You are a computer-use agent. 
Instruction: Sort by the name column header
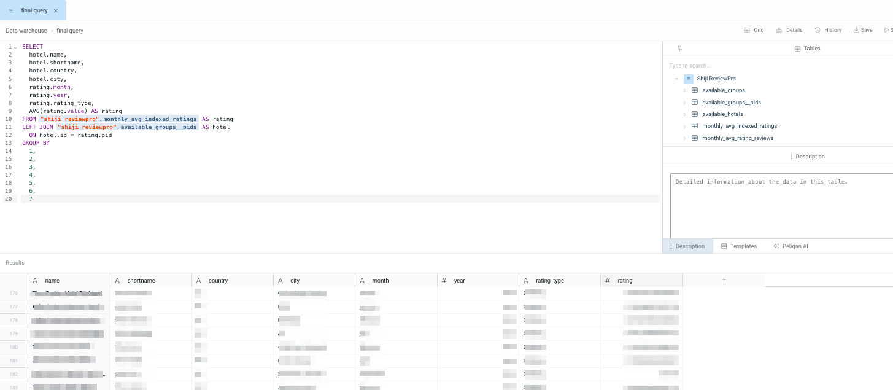(69, 281)
